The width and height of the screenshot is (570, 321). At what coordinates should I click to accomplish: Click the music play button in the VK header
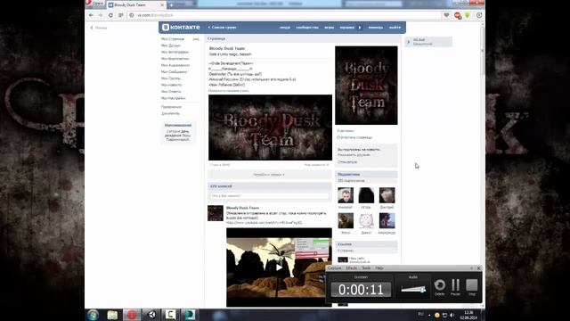click(x=360, y=28)
